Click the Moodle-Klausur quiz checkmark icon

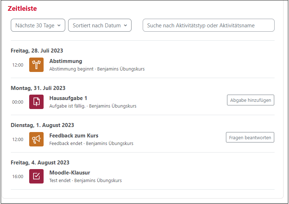pyautogui.click(x=36, y=176)
